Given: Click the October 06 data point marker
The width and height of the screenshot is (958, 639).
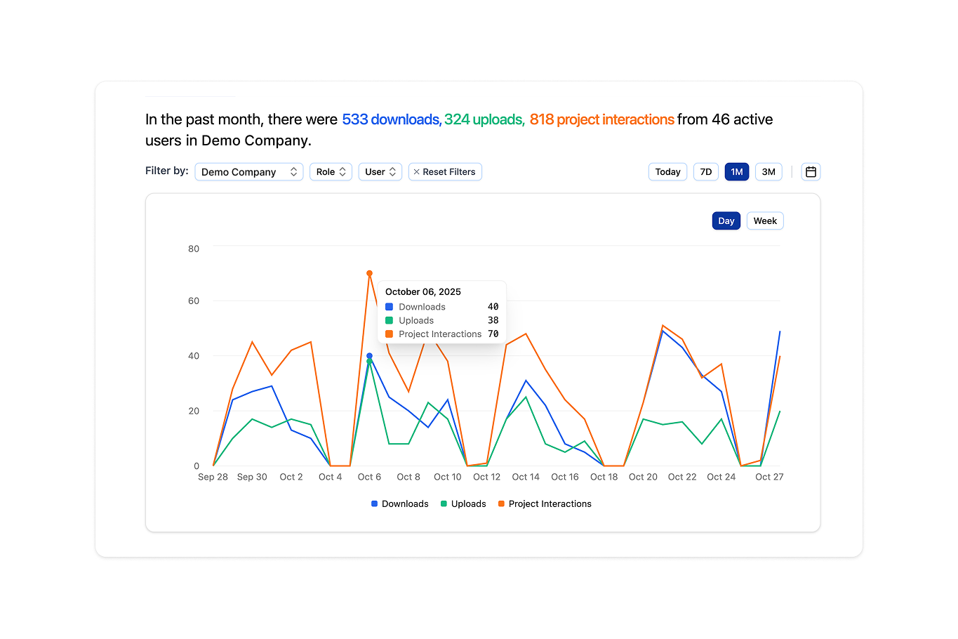Looking at the screenshot, I should point(369,273).
